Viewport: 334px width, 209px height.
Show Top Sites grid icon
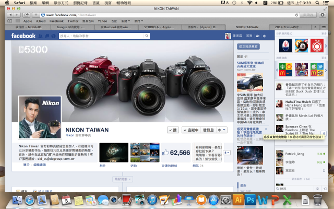17,21
